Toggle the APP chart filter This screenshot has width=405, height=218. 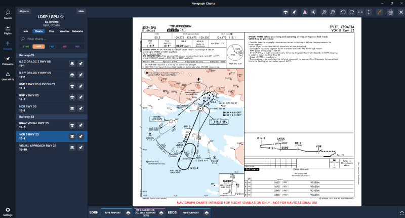pos(38,47)
